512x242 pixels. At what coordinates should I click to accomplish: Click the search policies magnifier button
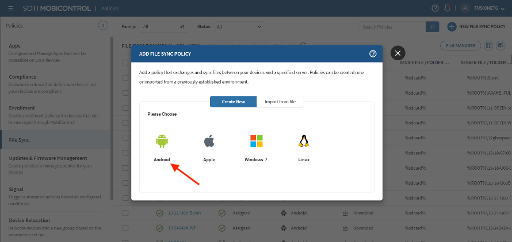[x=432, y=26]
